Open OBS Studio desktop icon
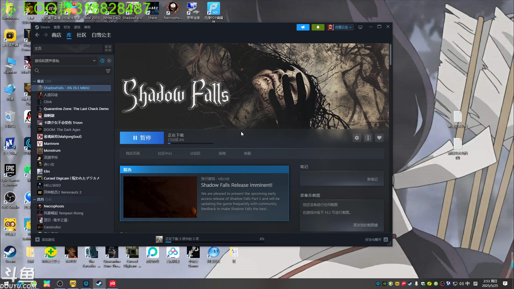The width and height of the screenshot is (514, 289). 10,200
